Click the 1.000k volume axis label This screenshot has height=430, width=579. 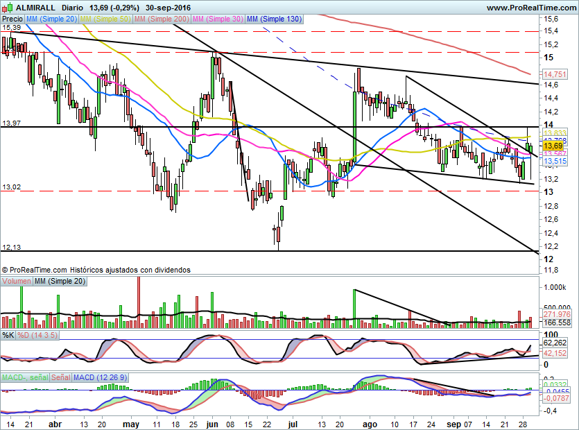(x=555, y=287)
